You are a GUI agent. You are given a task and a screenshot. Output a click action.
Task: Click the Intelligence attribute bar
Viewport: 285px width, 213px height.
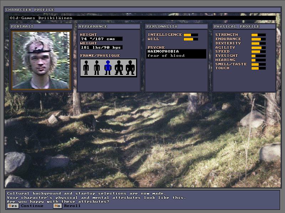coord(191,35)
